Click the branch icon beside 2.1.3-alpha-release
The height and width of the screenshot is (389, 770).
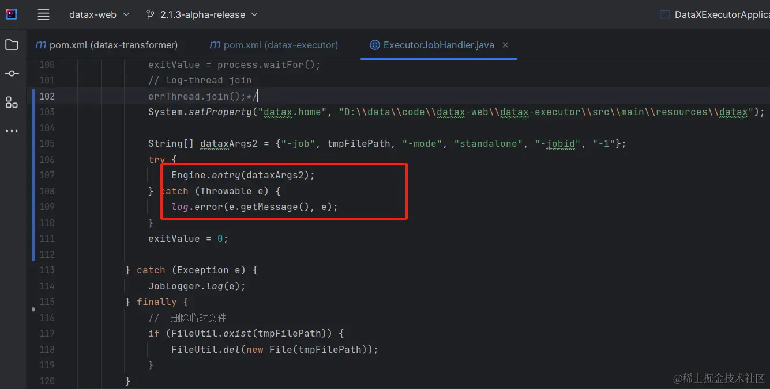tap(149, 14)
